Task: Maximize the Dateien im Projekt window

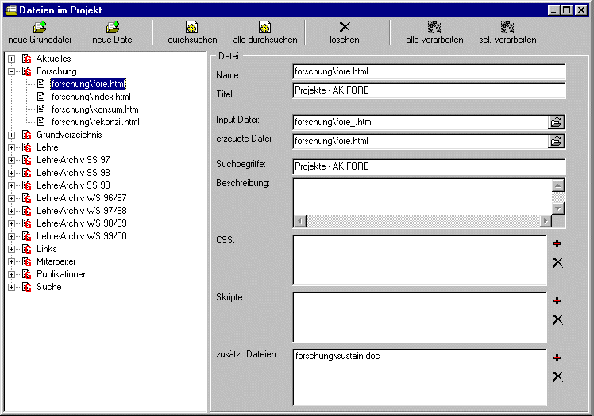Action: coord(567,10)
